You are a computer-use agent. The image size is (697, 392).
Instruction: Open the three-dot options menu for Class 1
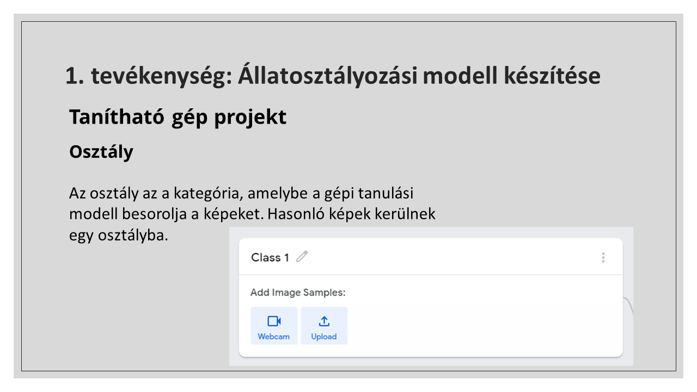click(x=603, y=258)
